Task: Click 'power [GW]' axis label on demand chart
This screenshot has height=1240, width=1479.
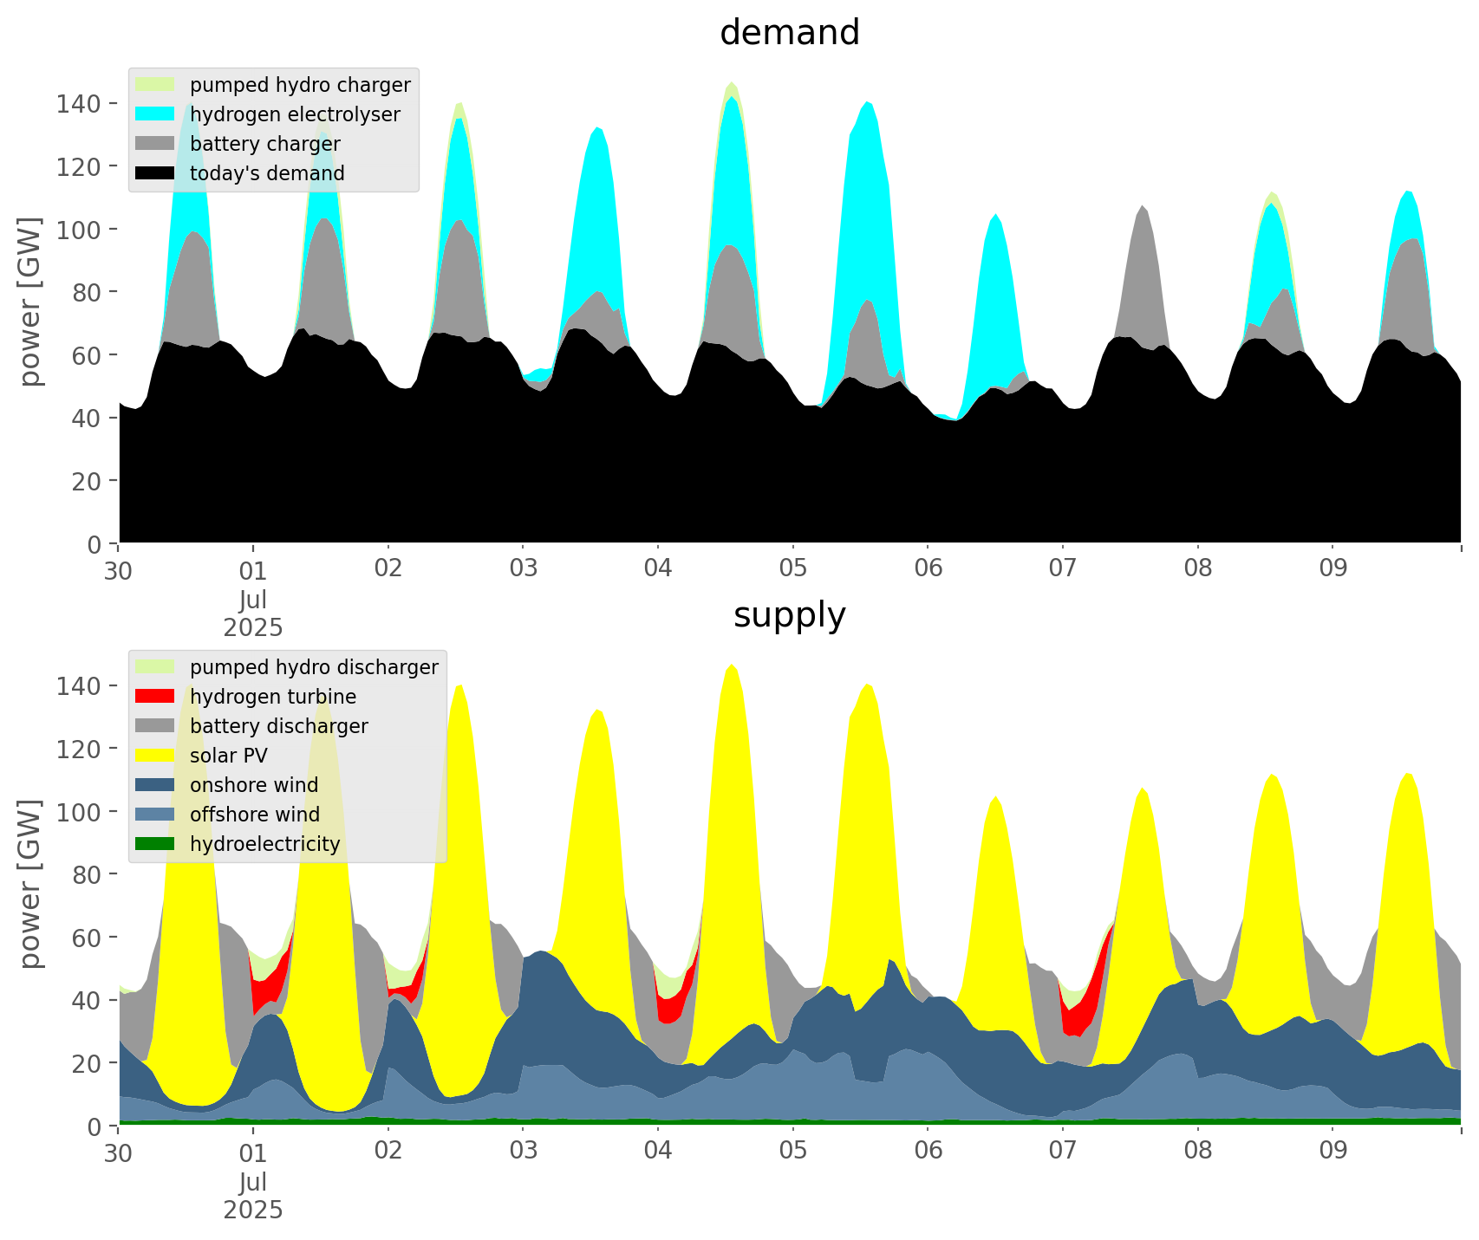Action: click(30, 302)
